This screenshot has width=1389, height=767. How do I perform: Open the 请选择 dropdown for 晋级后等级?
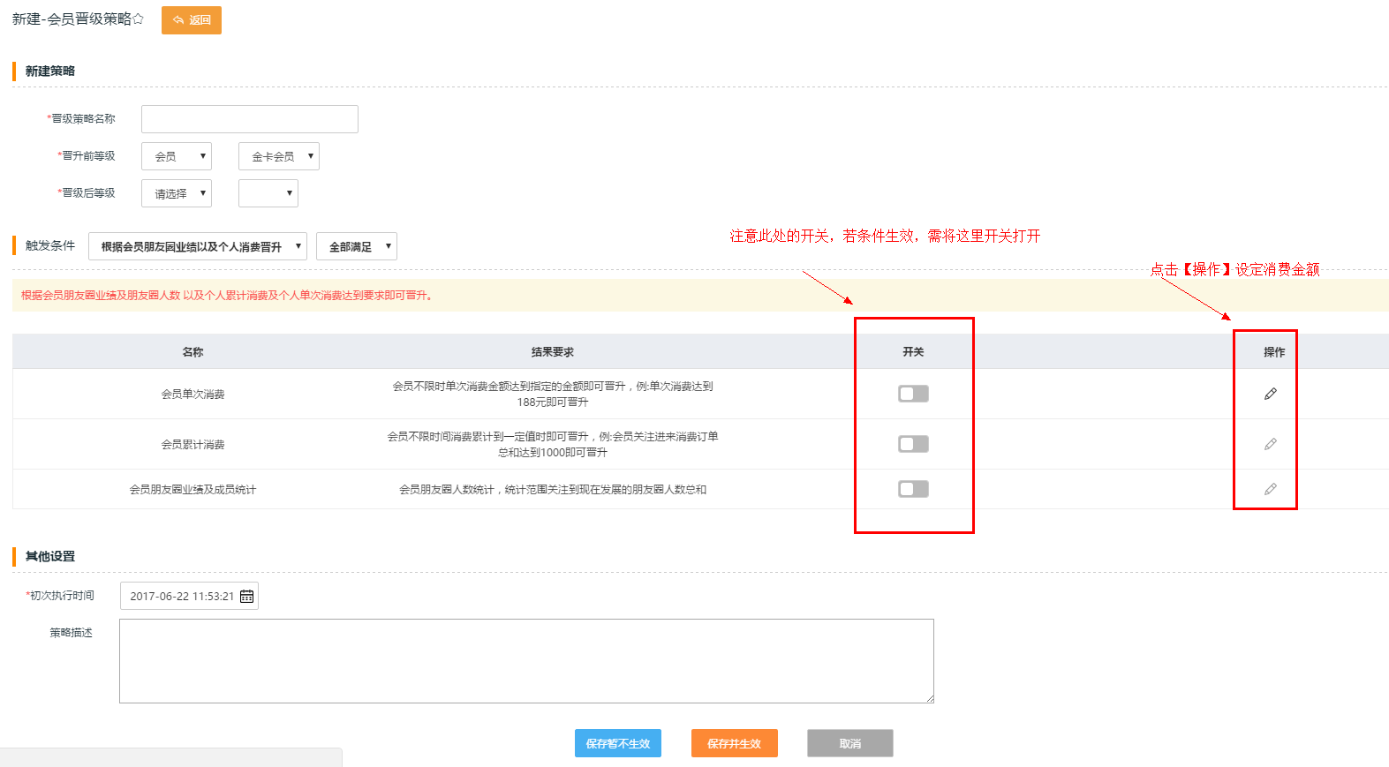[x=177, y=193]
